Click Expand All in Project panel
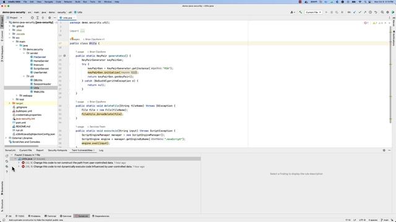The width and height of the screenshot is (396, 222). pyautogui.click(x=37, y=18)
